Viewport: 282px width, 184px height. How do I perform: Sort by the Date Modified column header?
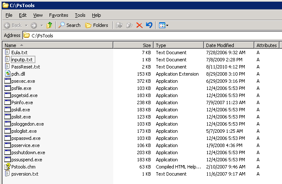tap(229, 45)
